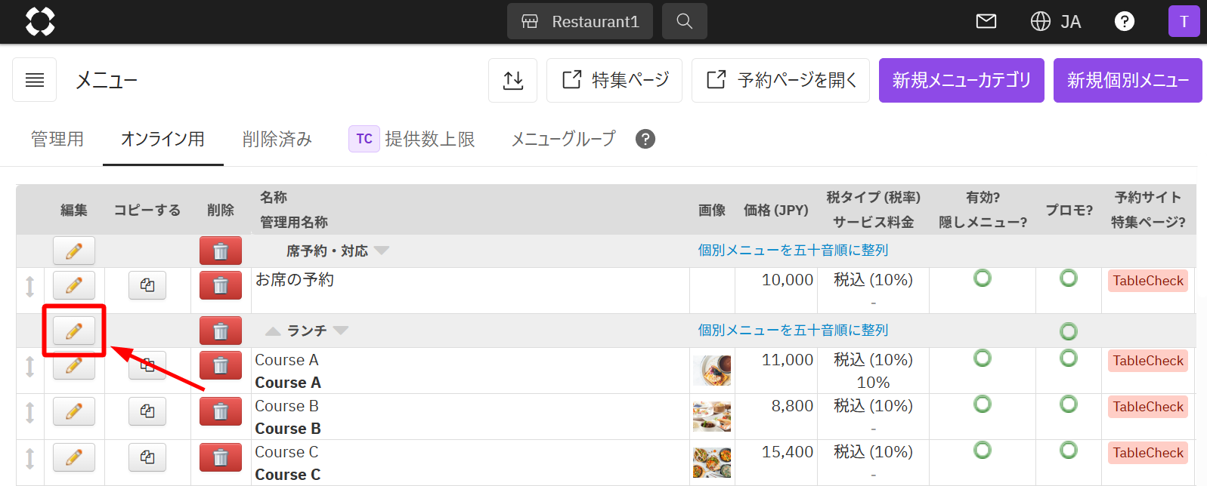Edit the Course B menu
The image size is (1207, 486).
(74, 411)
